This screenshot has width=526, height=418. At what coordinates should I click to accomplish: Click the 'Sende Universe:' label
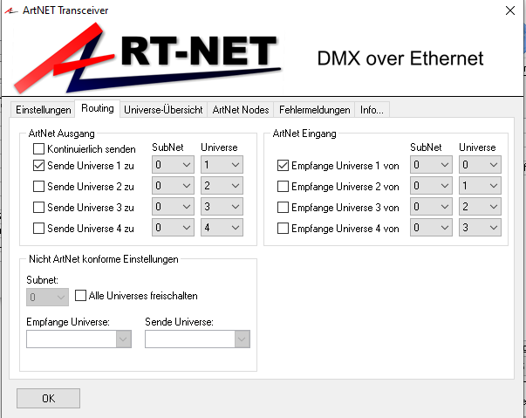click(179, 322)
